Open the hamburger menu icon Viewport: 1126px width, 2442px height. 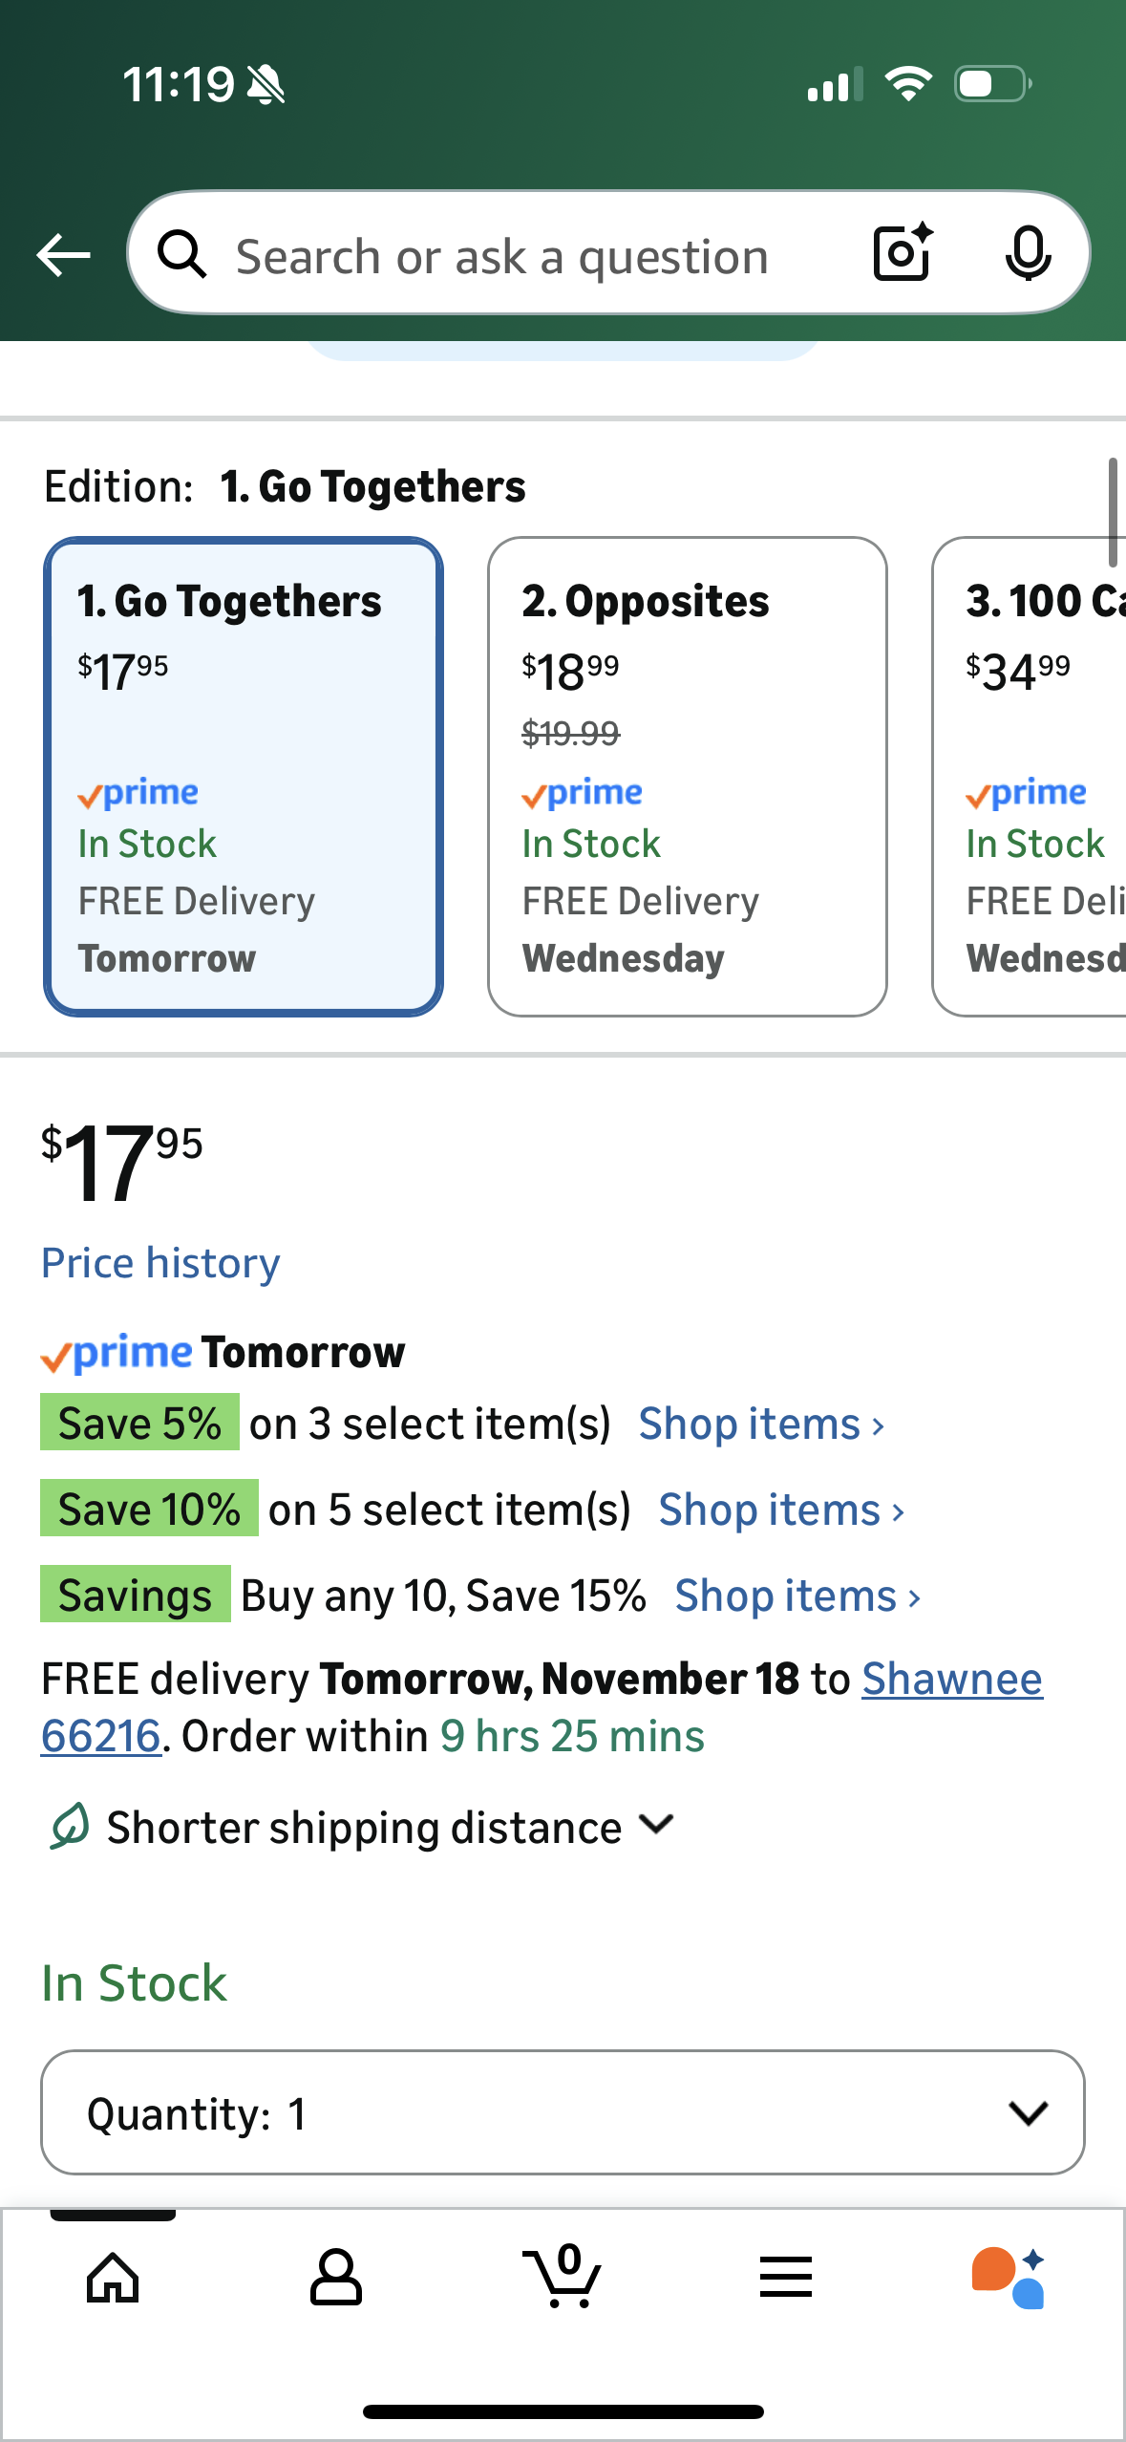(x=786, y=2278)
